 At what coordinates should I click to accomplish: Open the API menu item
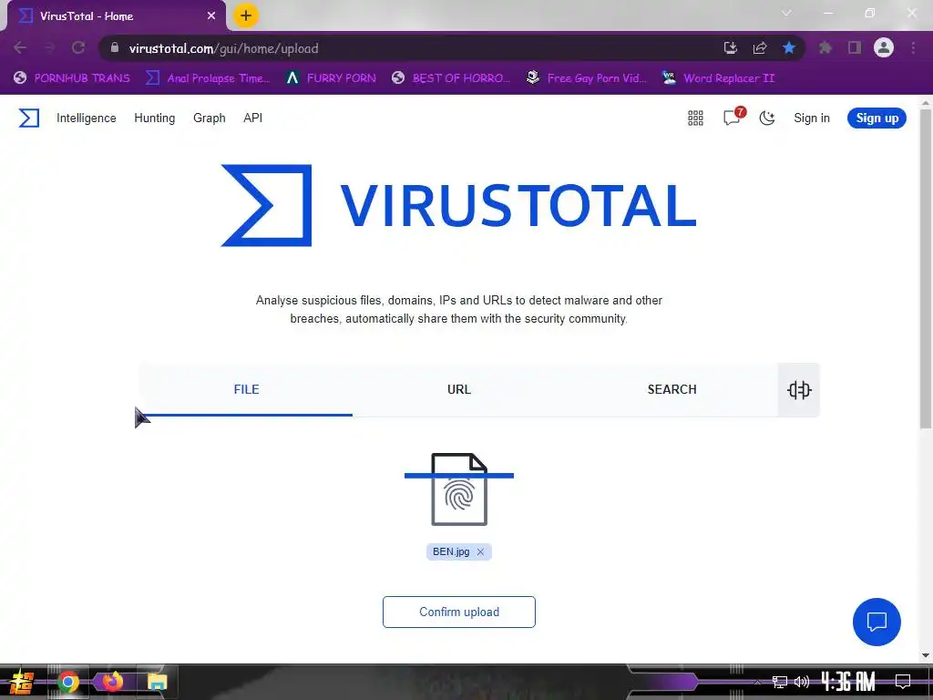pyautogui.click(x=253, y=118)
